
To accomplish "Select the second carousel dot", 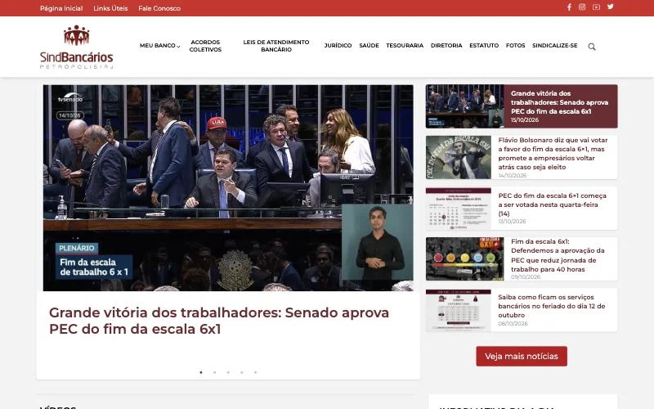I will (215, 372).
